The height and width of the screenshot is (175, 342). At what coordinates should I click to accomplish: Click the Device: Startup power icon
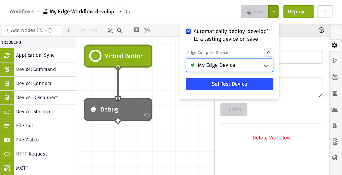(7, 112)
